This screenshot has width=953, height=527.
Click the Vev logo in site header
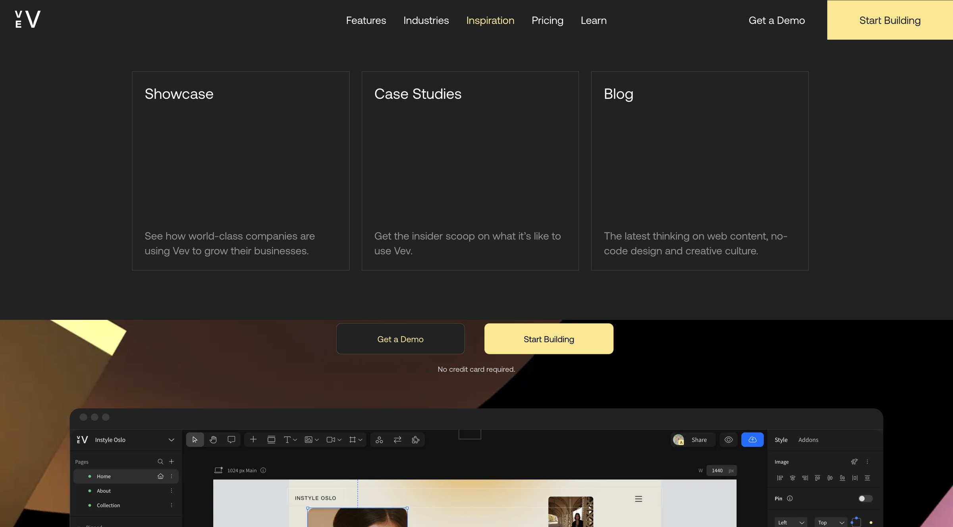click(x=28, y=19)
